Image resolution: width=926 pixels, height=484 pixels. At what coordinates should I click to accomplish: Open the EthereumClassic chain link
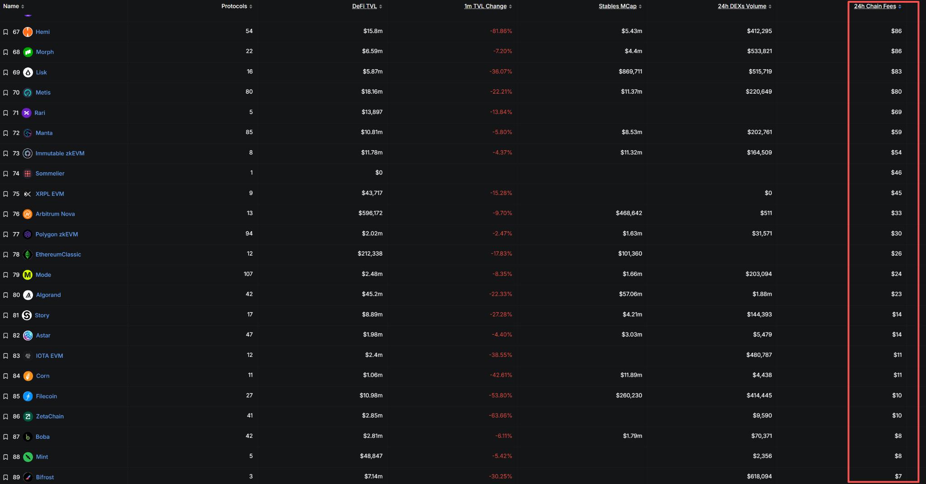[58, 254]
